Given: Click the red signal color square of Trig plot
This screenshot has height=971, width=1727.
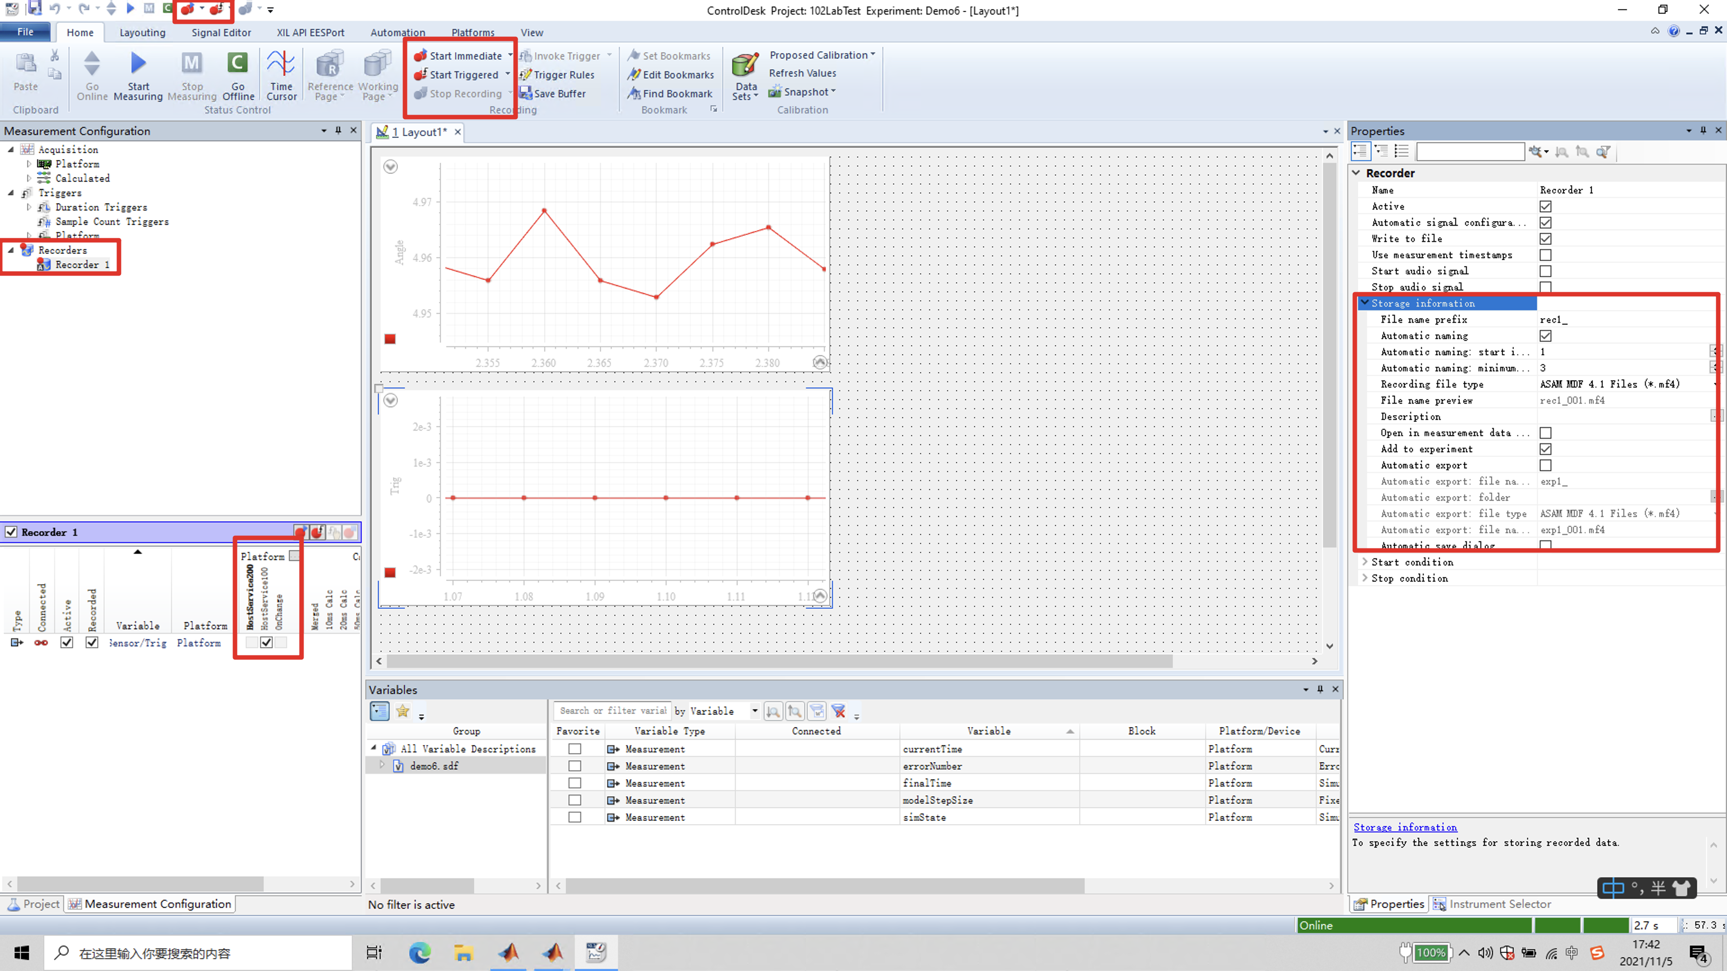Looking at the screenshot, I should pyautogui.click(x=389, y=572).
